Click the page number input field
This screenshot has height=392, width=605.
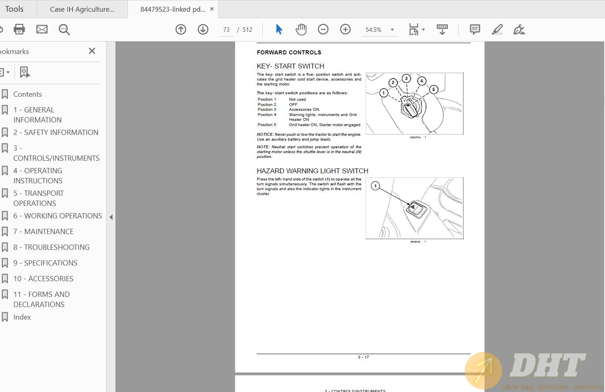coord(226,30)
